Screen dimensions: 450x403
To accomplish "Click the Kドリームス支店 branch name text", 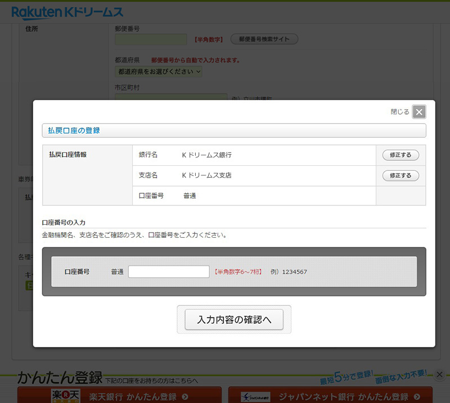I will click(206, 175).
